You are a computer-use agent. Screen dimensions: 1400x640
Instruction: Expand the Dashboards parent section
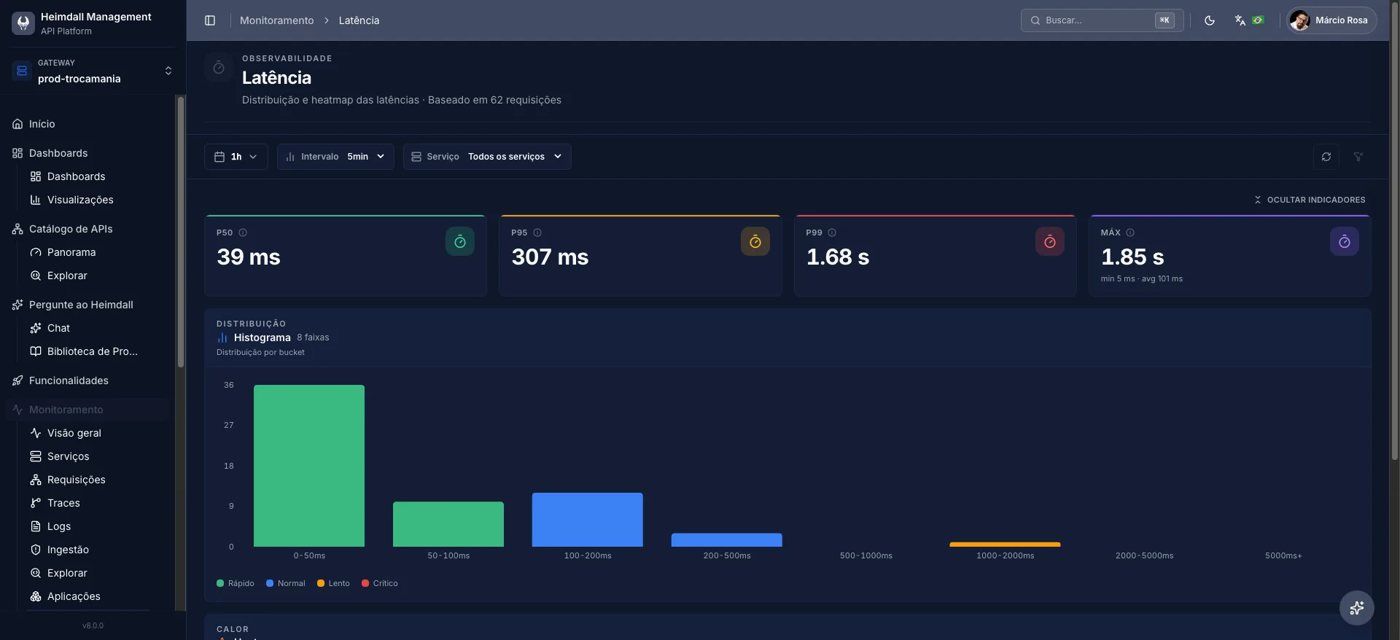[x=87, y=153]
